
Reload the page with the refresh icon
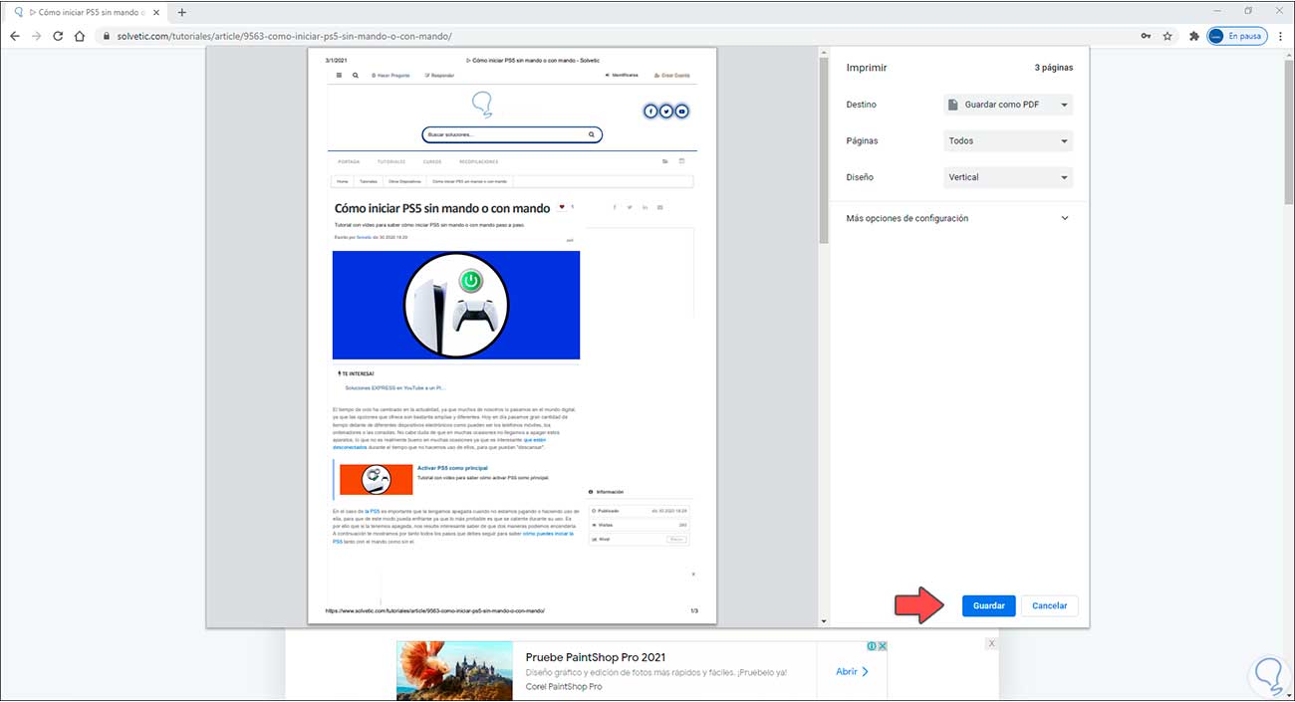(59, 36)
